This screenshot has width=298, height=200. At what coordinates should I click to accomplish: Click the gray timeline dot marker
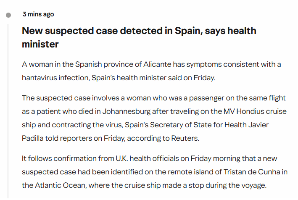pos(8,15)
